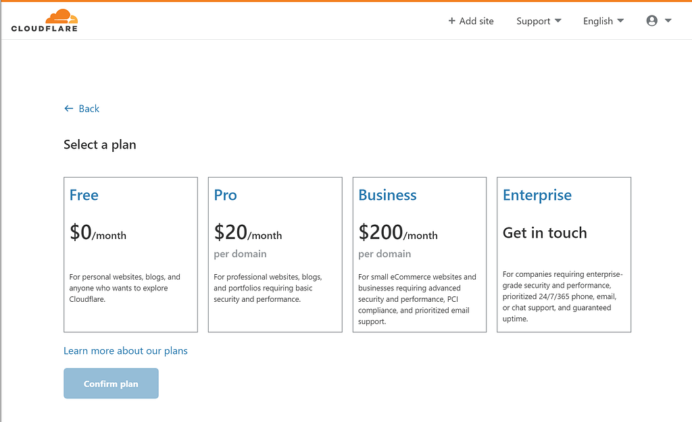Screen dimensions: 692x422
Task: Click Add site in the header
Action: [x=475, y=21]
